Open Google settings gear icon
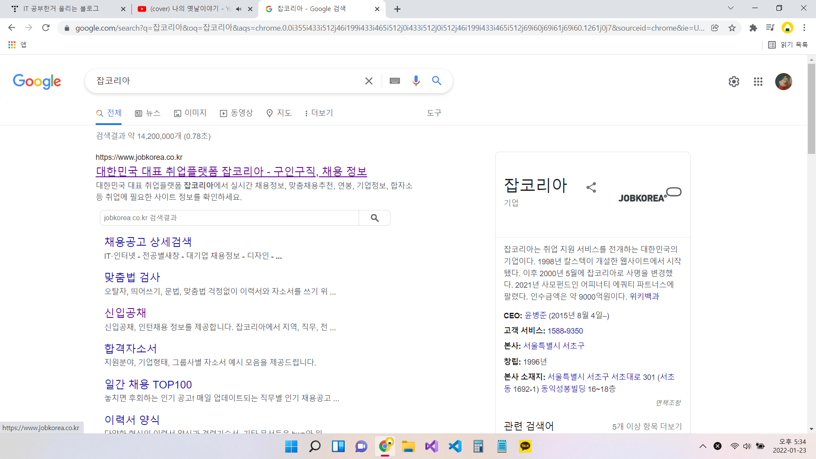Screen dimensions: 816x459 [x=734, y=82]
